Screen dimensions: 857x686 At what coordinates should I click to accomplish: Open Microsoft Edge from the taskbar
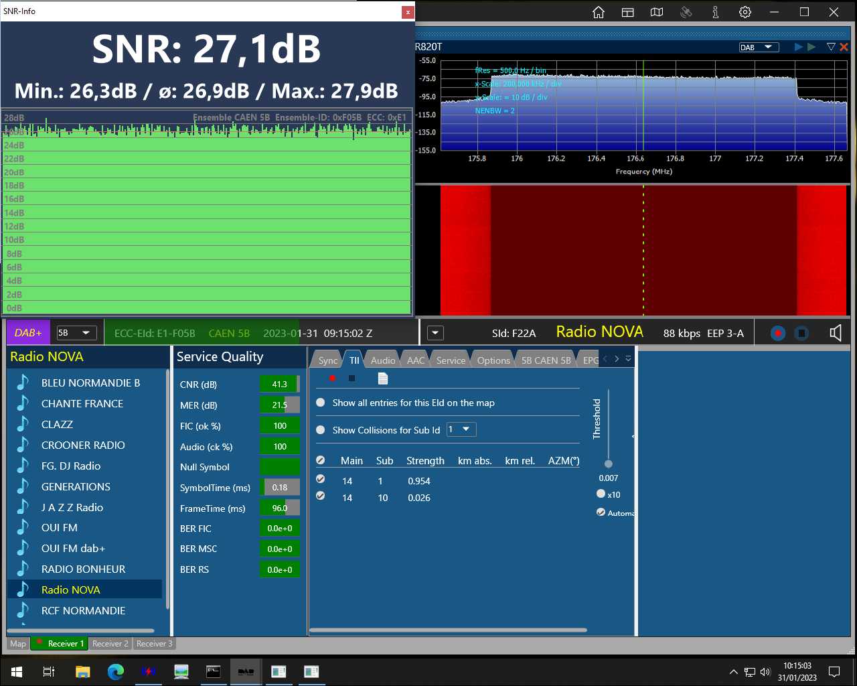(116, 671)
